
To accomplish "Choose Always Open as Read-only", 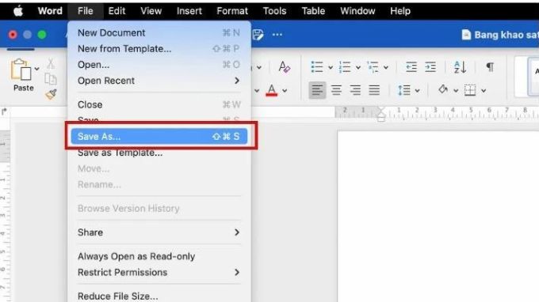I will coord(159,256).
